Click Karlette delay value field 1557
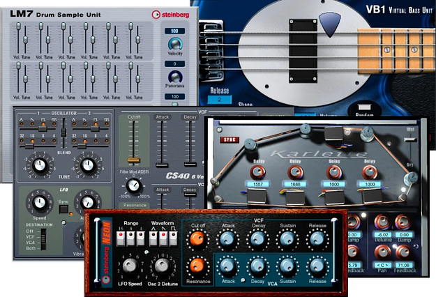The height and width of the screenshot is (297, 436). pos(257,184)
